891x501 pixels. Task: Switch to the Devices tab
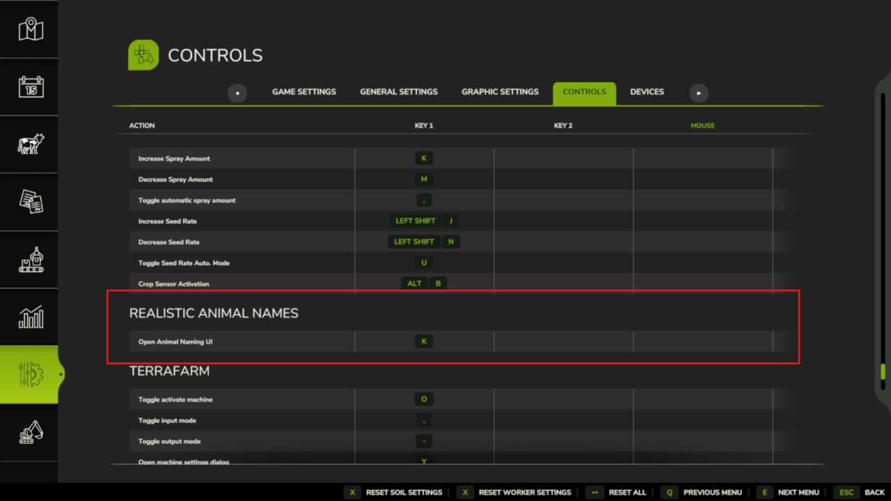(647, 92)
